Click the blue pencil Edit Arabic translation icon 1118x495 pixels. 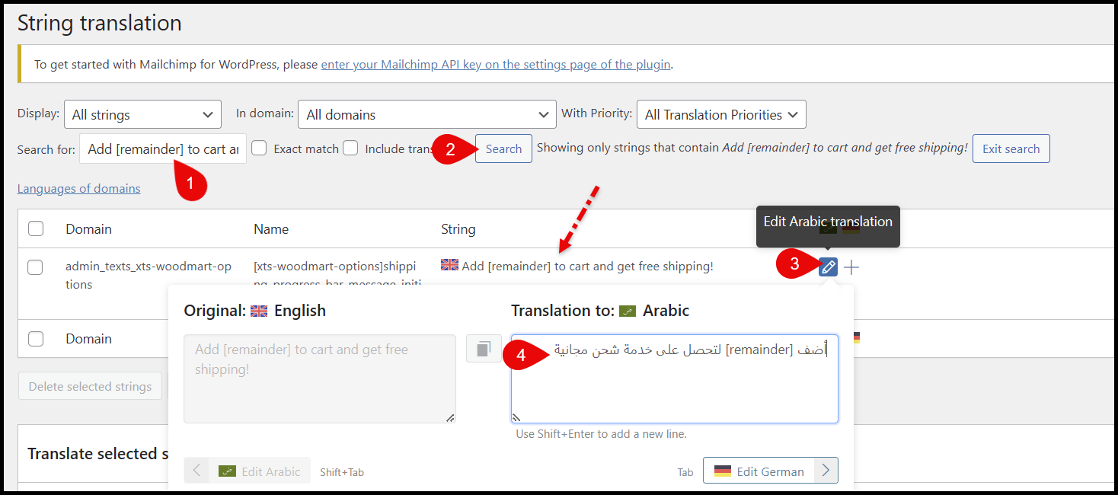(828, 267)
